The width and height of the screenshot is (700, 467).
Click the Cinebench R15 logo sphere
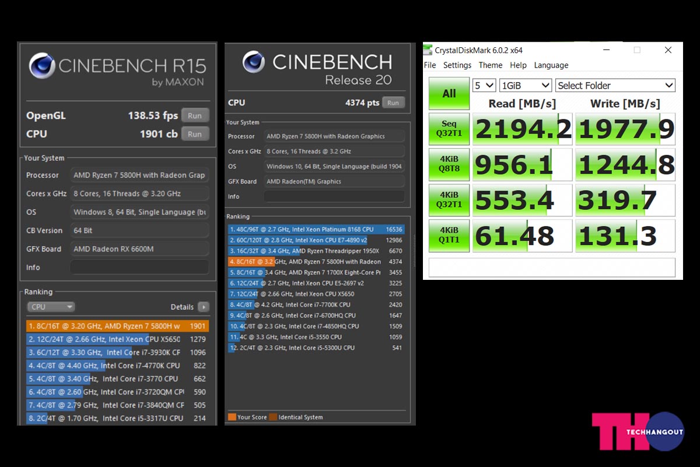click(42, 66)
